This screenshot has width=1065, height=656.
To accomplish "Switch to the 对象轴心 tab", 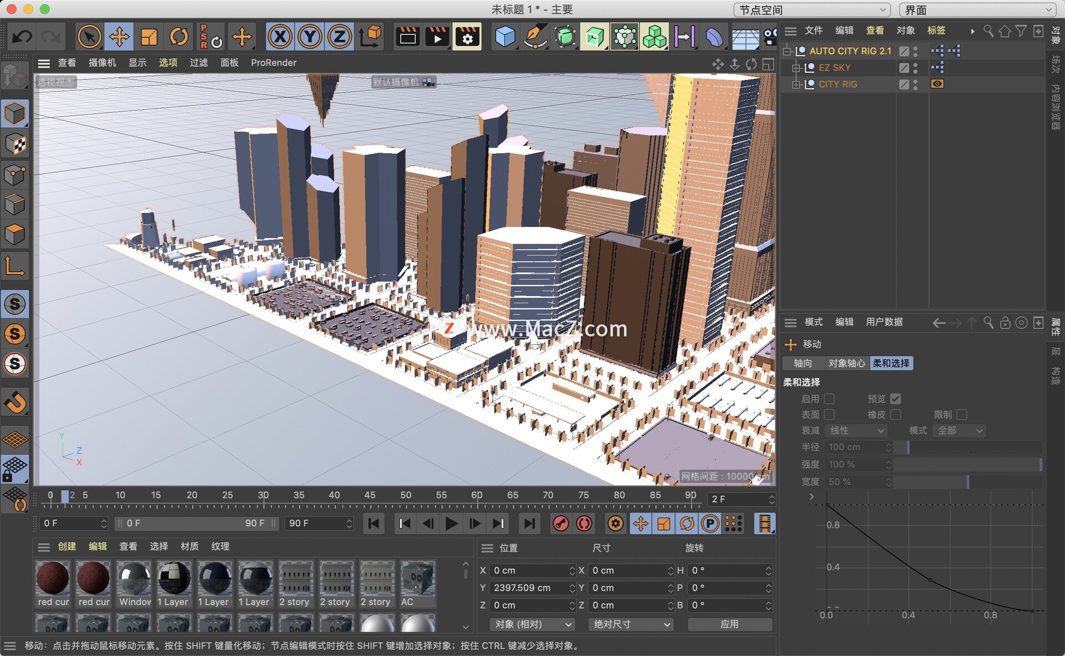I will click(x=846, y=363).
